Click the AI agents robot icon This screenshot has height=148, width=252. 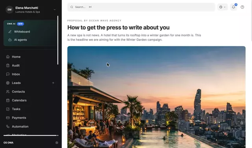point(10,40)
